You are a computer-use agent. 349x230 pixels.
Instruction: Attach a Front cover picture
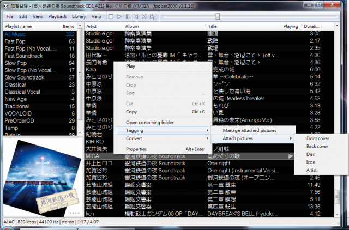point(321,138)
